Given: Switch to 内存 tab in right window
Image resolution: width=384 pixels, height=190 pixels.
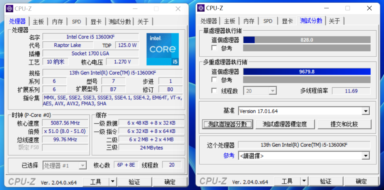Looking at the screenshot, I should [x=249, y=21].
